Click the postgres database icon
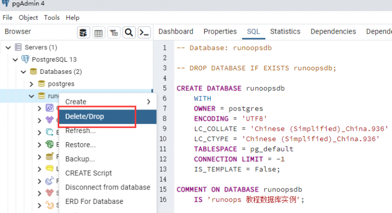The width and height of the screenshot is (392, 213). tap(42, 84)
